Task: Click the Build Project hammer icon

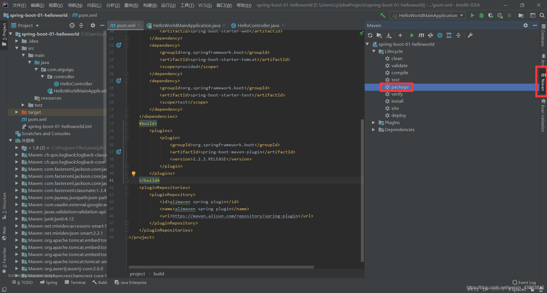Action: click(x=383, y=15)
